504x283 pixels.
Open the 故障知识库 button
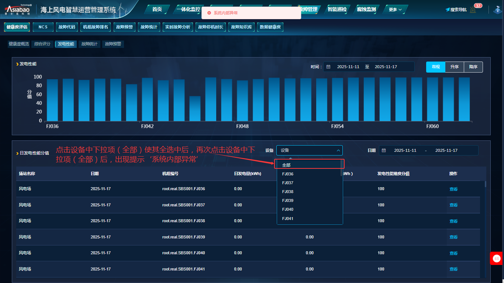pos(241,27)
